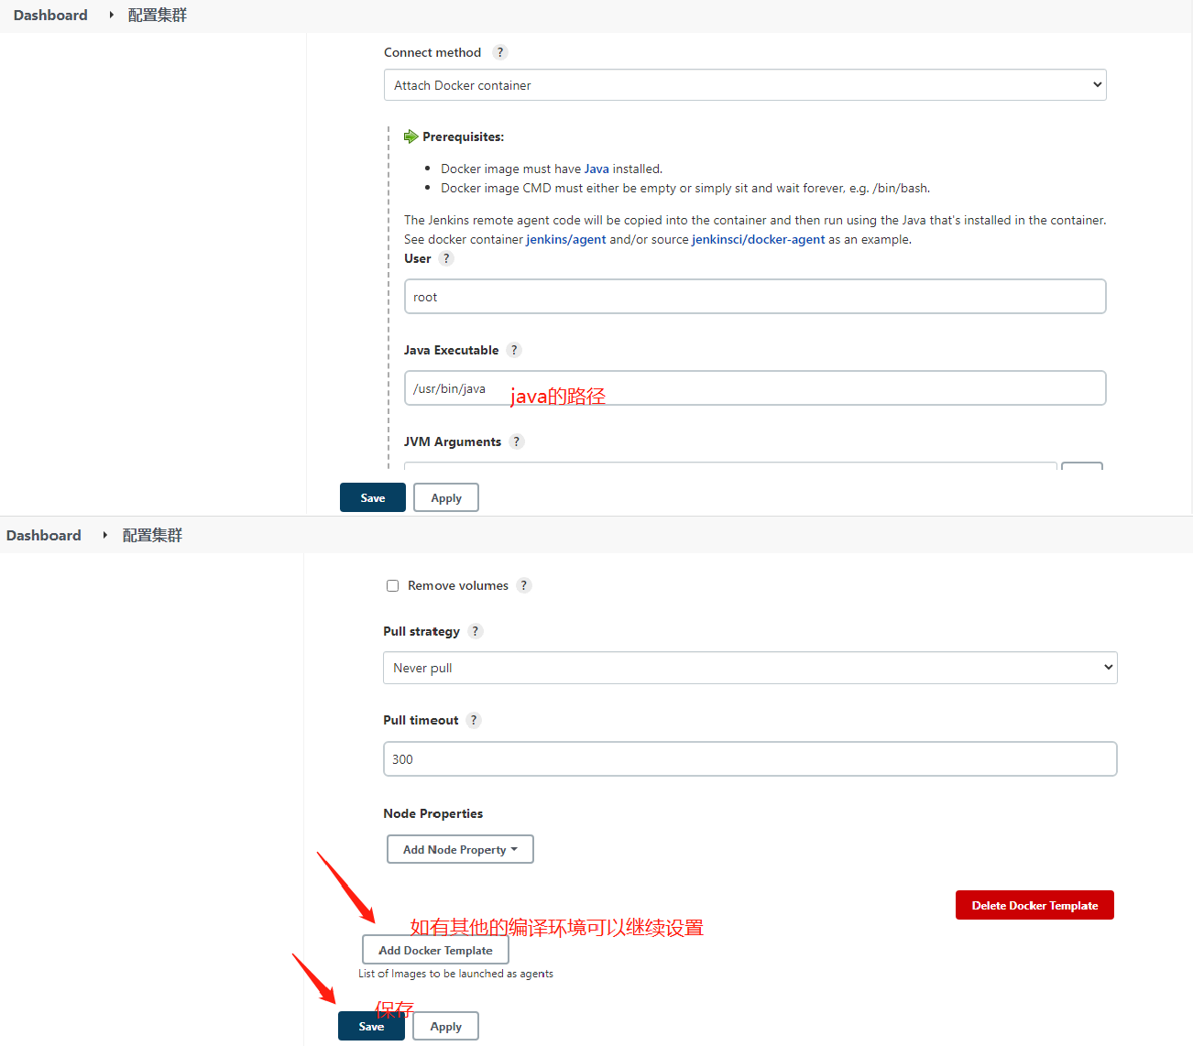Open help for Connect method
This screenshot has height=1046, width=1193.
(499, 52)
